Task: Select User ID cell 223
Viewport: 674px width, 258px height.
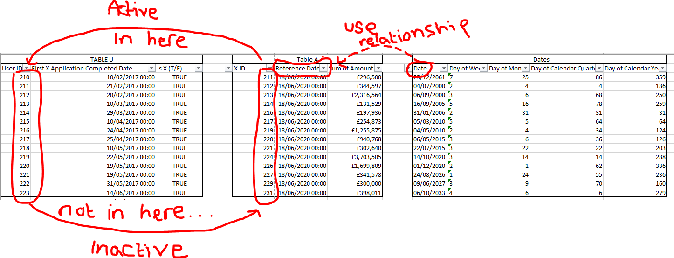Action: coord(15,193)
